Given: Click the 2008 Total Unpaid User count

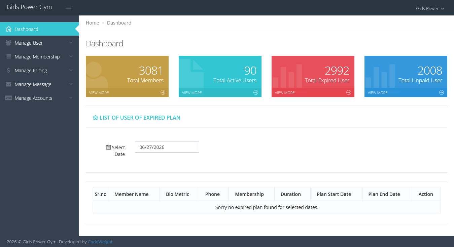Looking at the screenshot, I should click(x=430, y=71).
